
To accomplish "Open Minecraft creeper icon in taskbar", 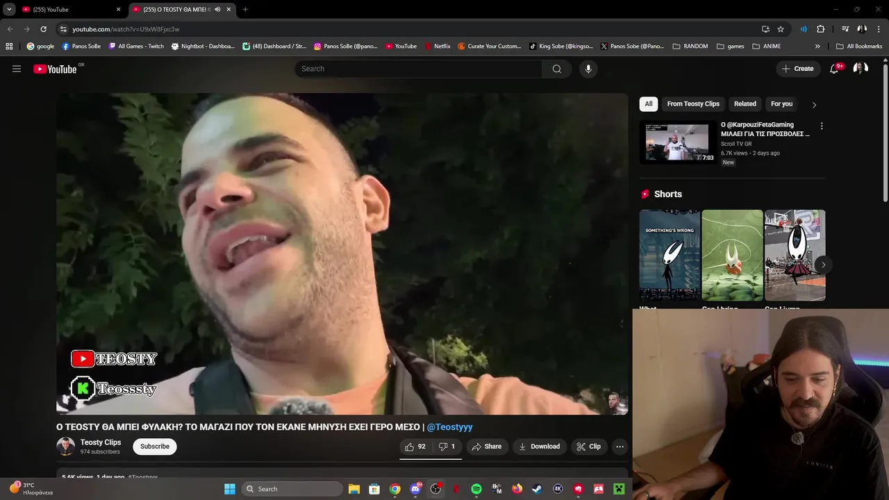I will [x=618, y=489].
